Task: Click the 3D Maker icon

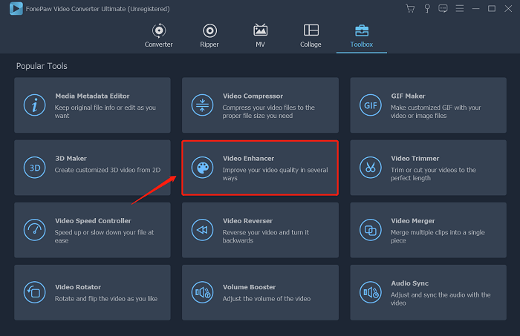Action: [x=34, y=168]
